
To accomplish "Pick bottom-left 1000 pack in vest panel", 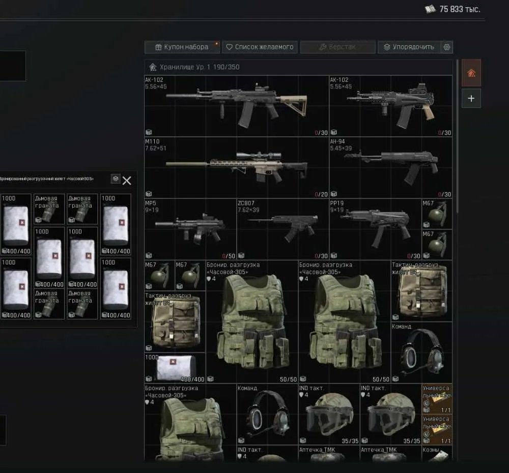I will point(16,288).
